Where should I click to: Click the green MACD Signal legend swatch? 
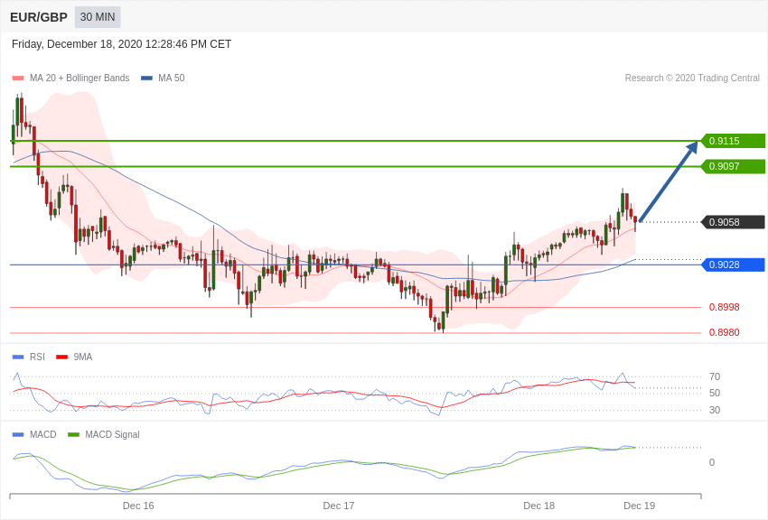point(73,434)
